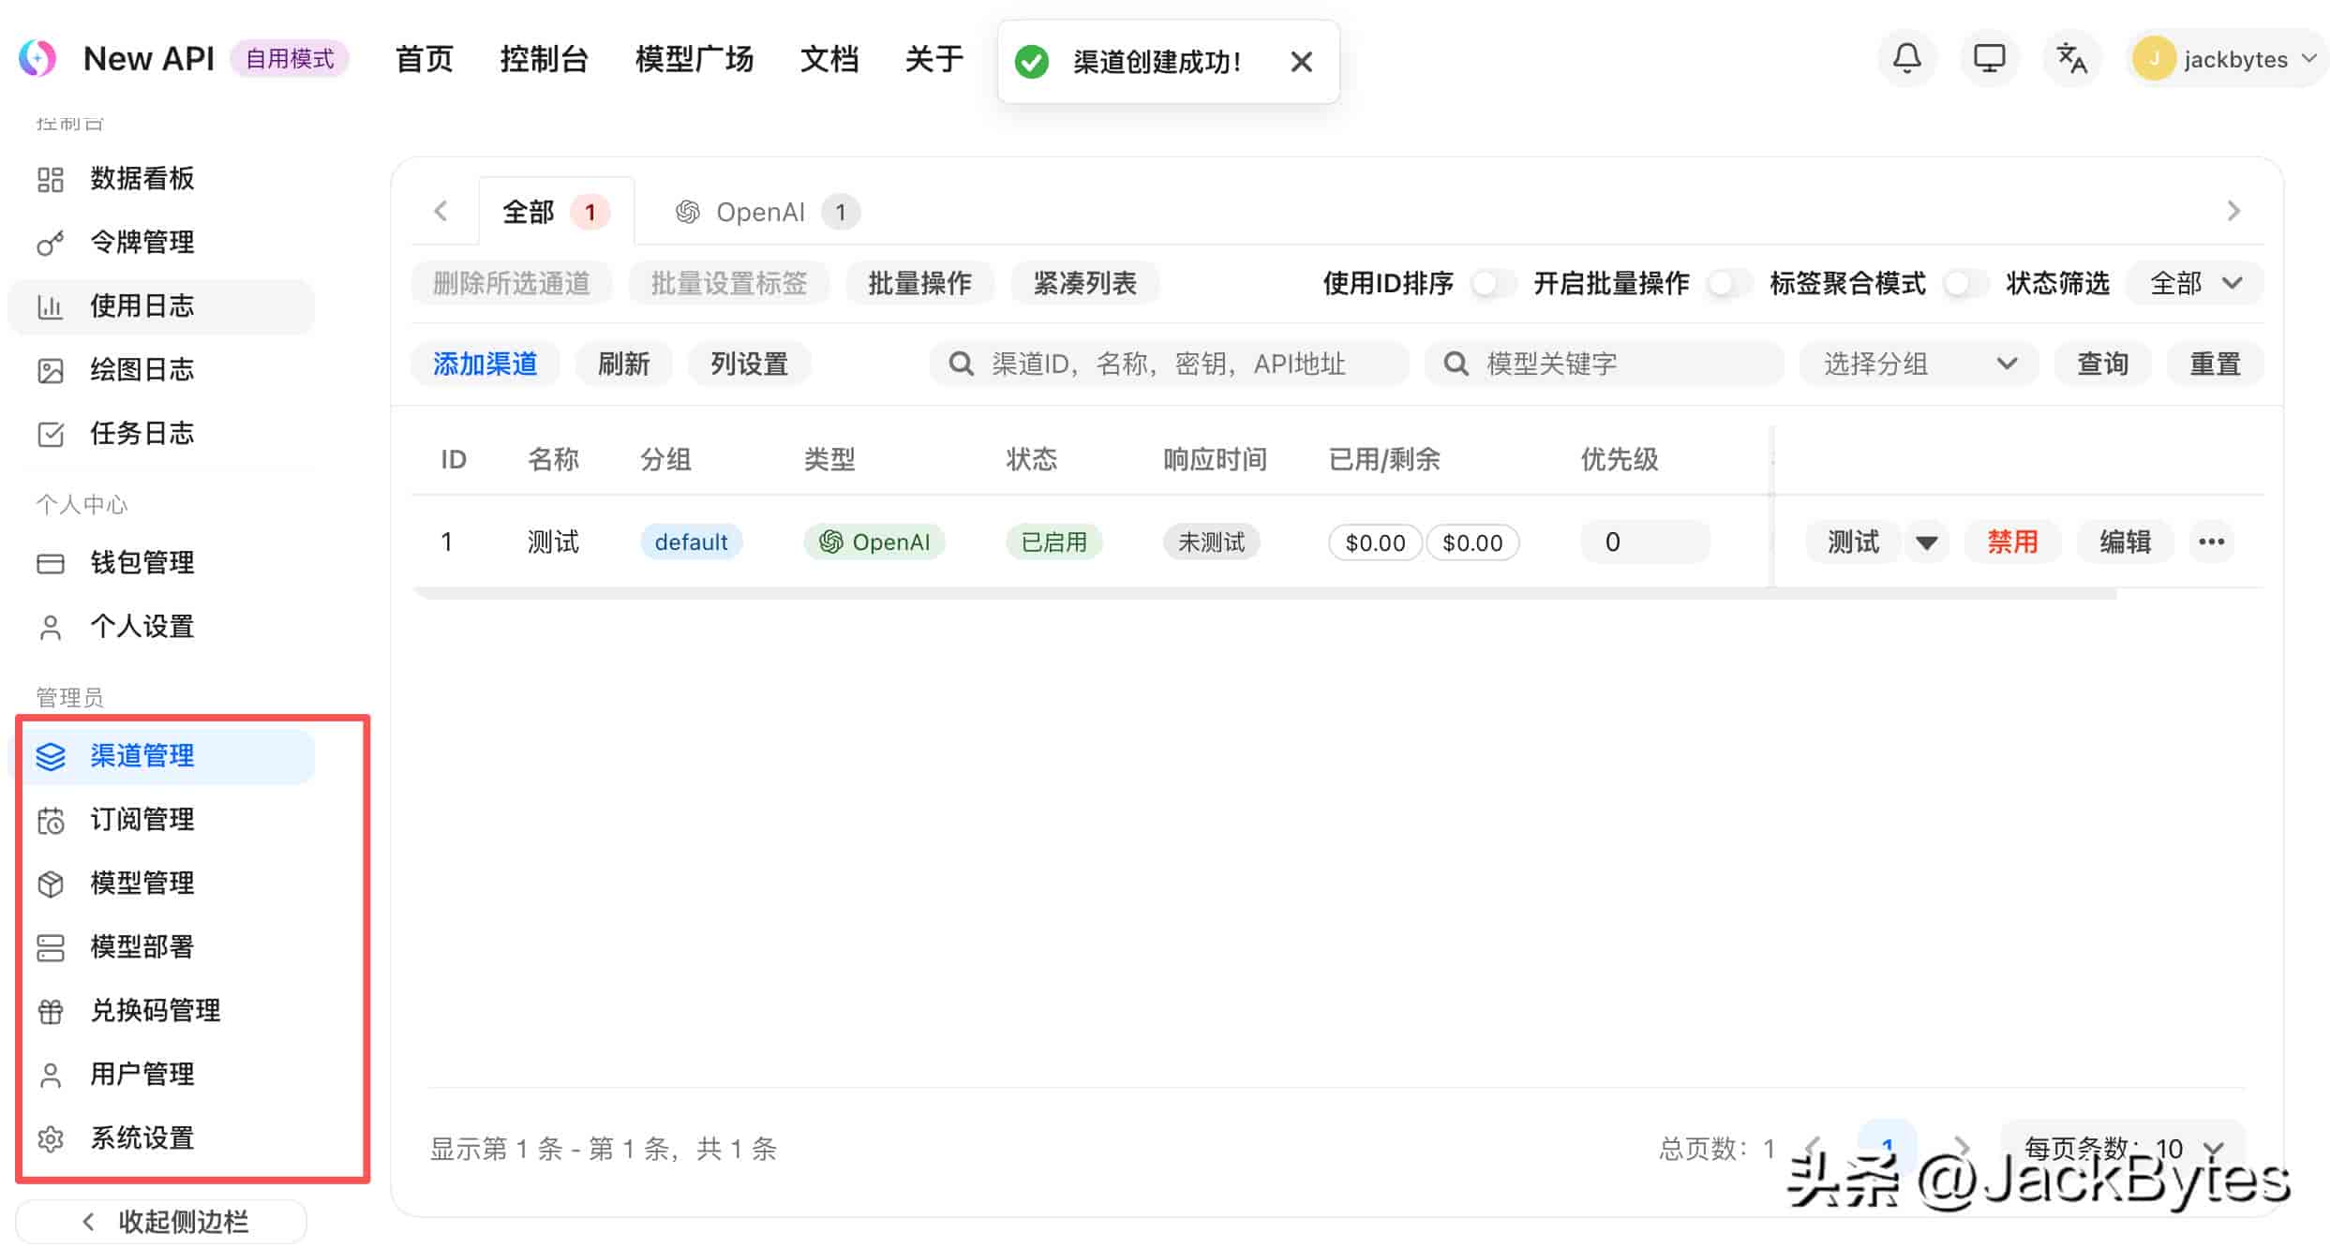Click the 模型部署 server icon
The image size is (2330, 1248).
[x=51, y=947]
